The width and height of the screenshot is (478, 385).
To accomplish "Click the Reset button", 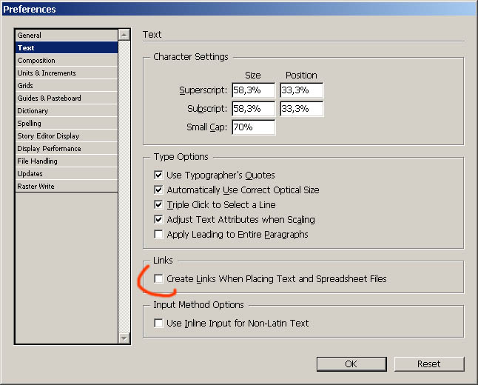I will pyautogui.click(x=429, y=364).
